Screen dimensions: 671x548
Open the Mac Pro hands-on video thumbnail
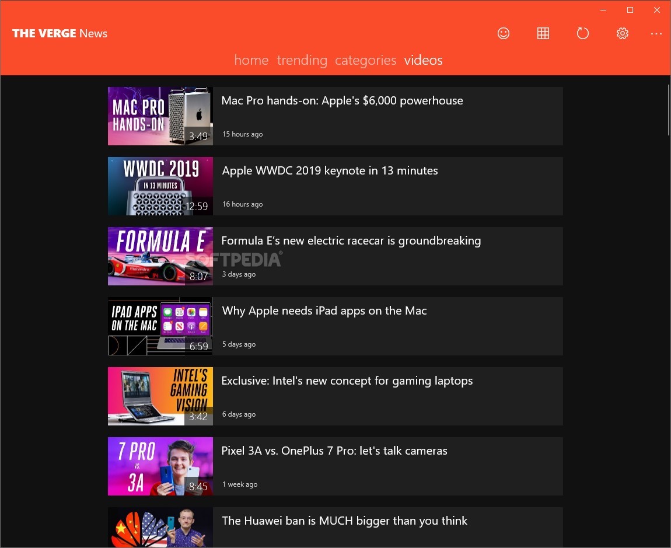coord(160,116)
